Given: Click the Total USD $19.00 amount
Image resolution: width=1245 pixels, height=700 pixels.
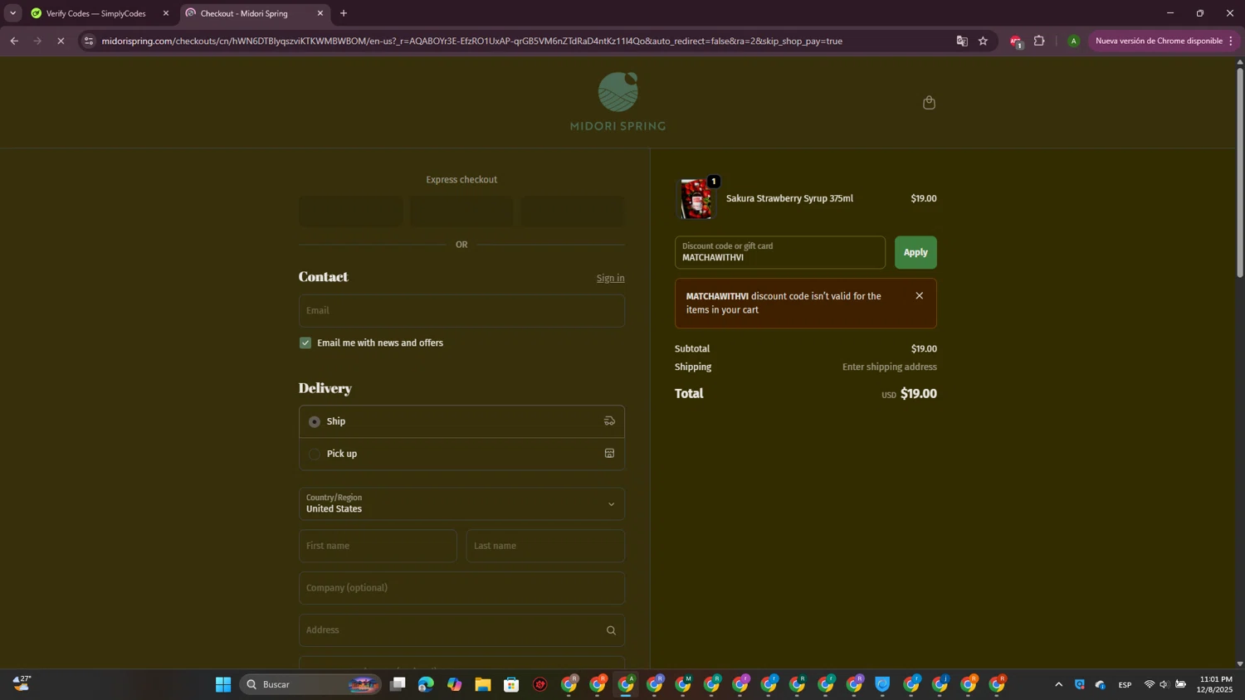Looking at the screenshot, I should point(909,394).
